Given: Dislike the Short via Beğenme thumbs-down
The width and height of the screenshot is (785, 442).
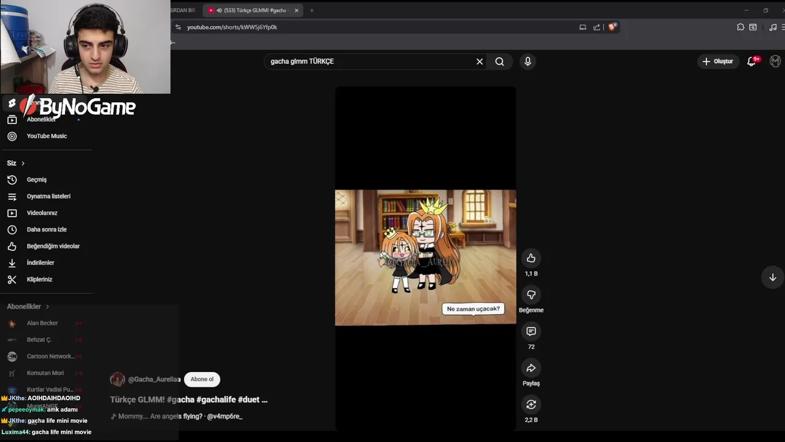Looking at the screenshot, I should 531,295.
